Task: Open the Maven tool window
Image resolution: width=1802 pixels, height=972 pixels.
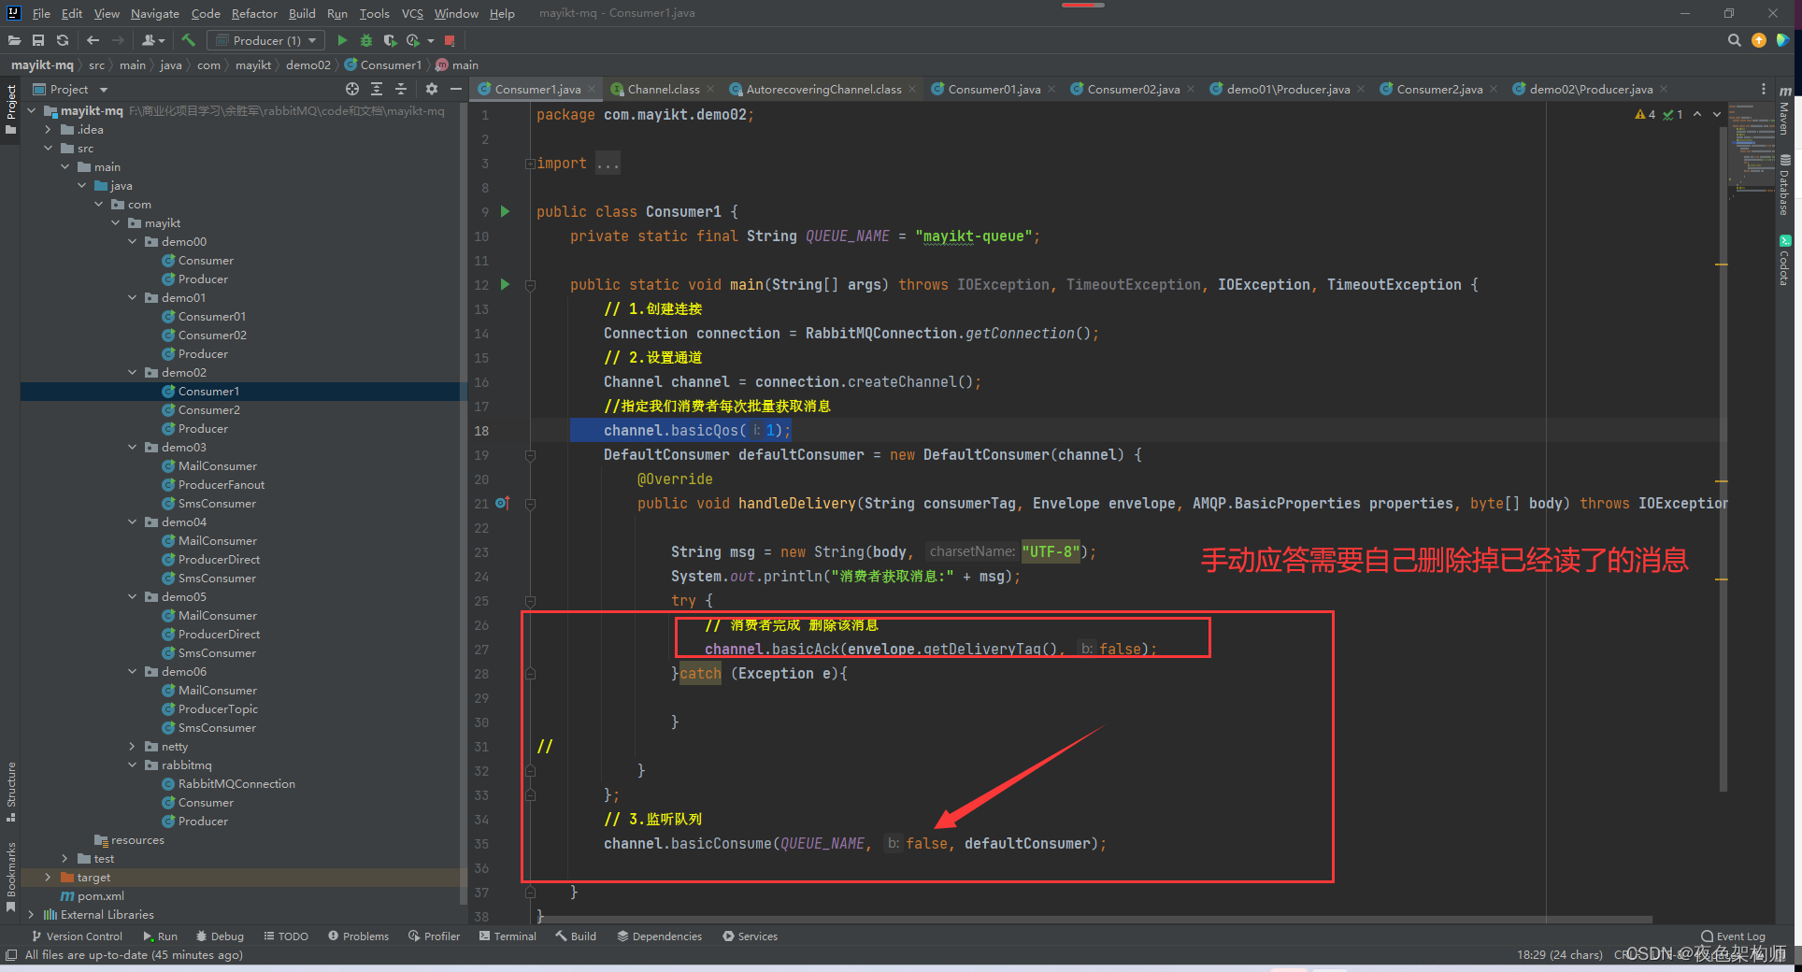Action: (1784, 110)
